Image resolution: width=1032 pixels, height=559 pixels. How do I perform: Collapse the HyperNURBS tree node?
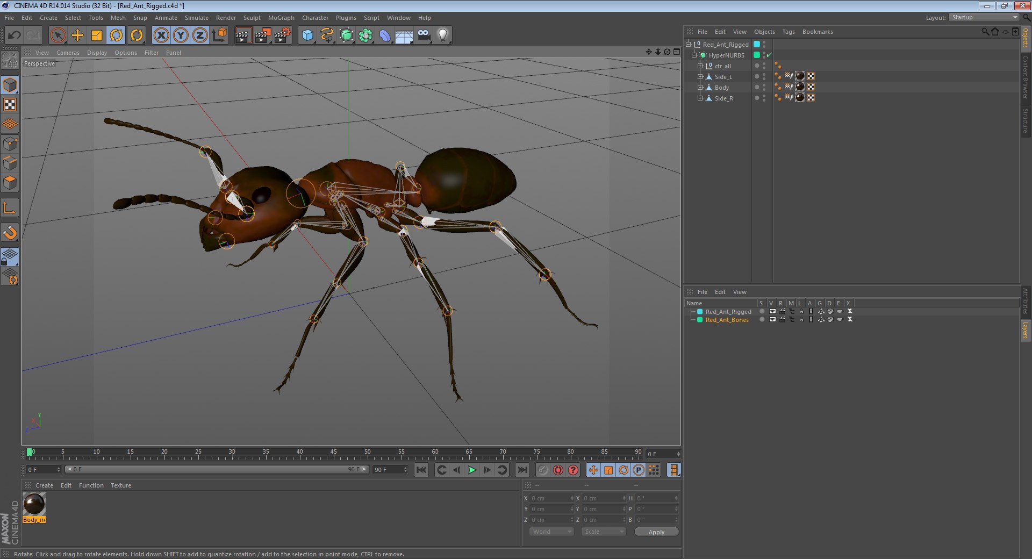pos(694,55)
